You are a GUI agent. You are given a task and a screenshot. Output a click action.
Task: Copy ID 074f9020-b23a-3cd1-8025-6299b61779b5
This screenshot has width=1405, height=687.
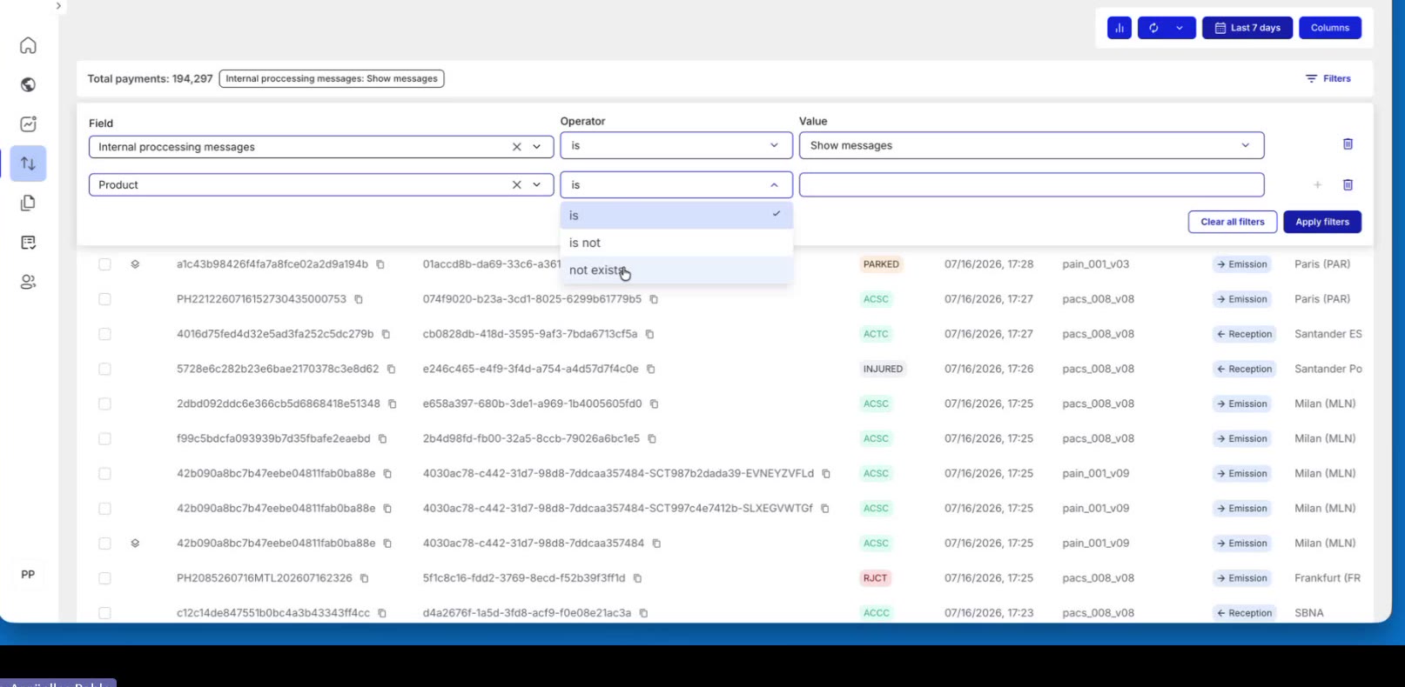coord(654,299)
